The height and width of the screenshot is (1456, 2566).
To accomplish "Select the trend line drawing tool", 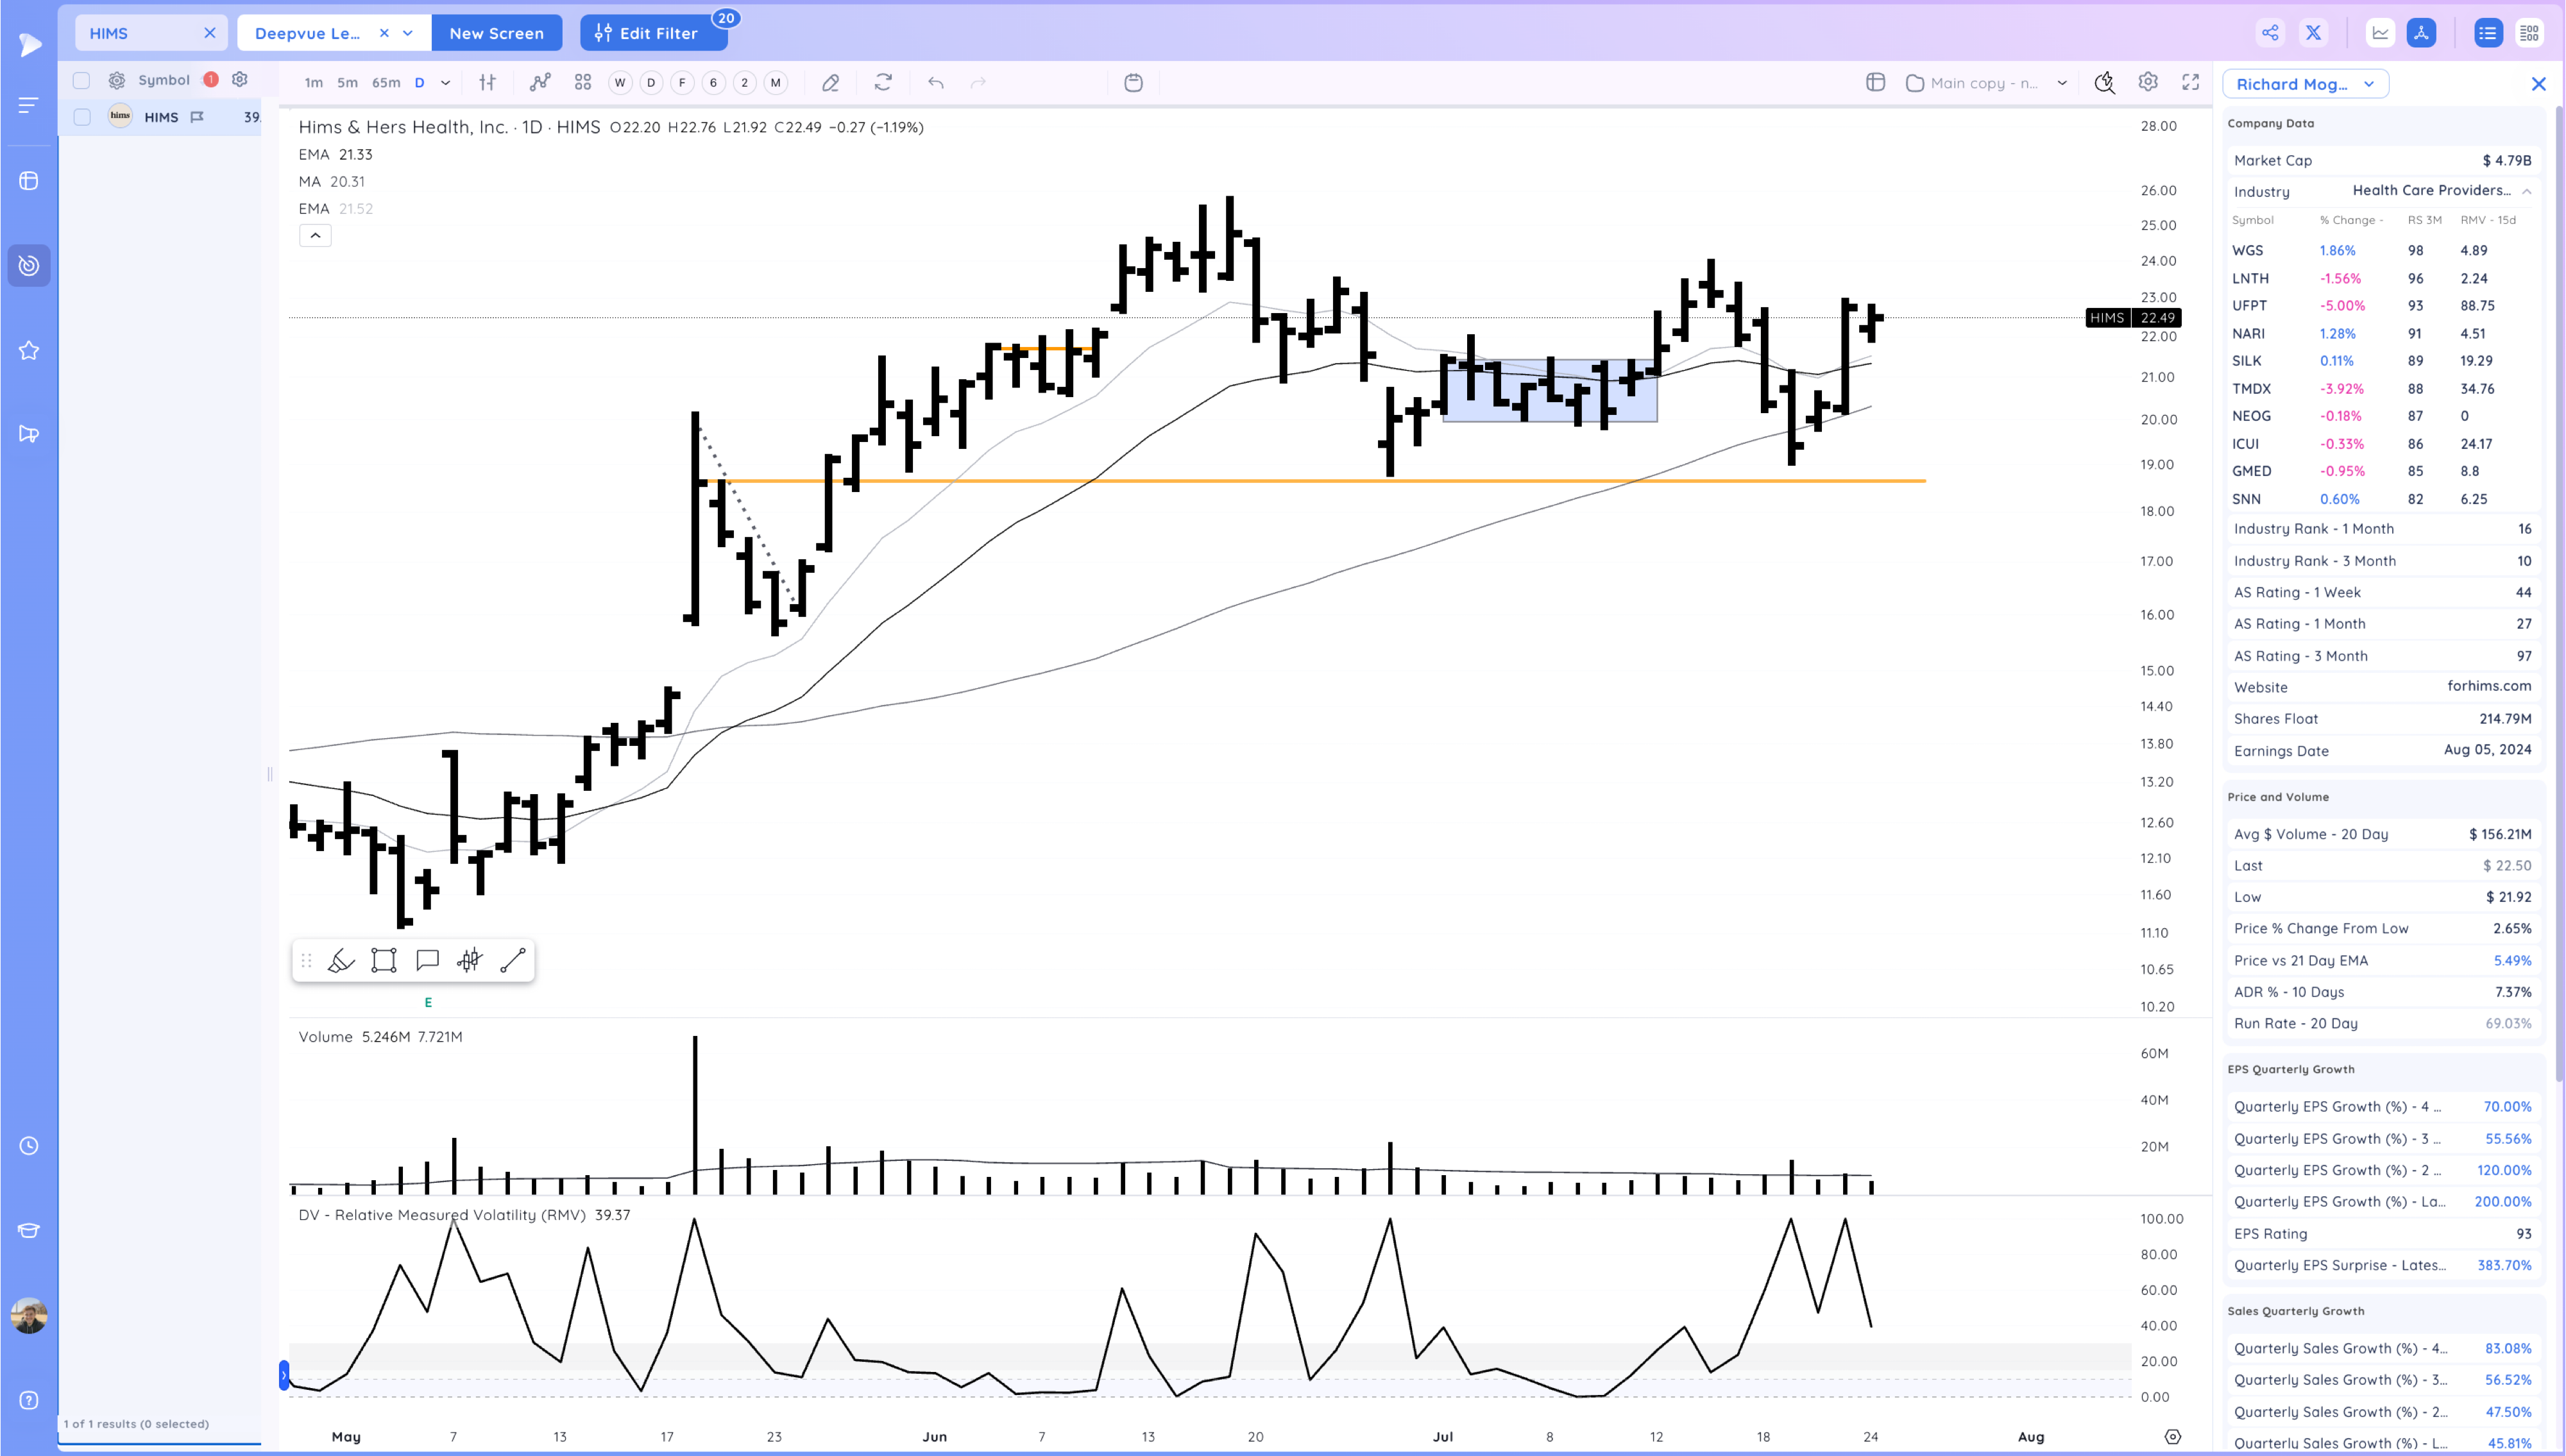I will tap(513, 961).
